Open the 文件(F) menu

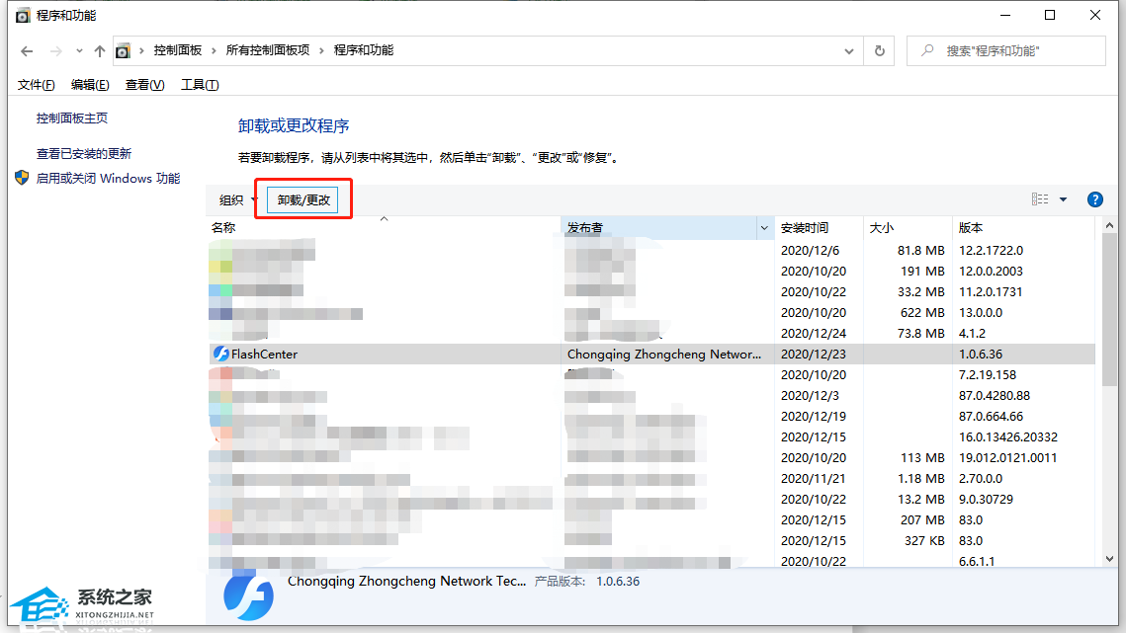click(x=36, y=85)
